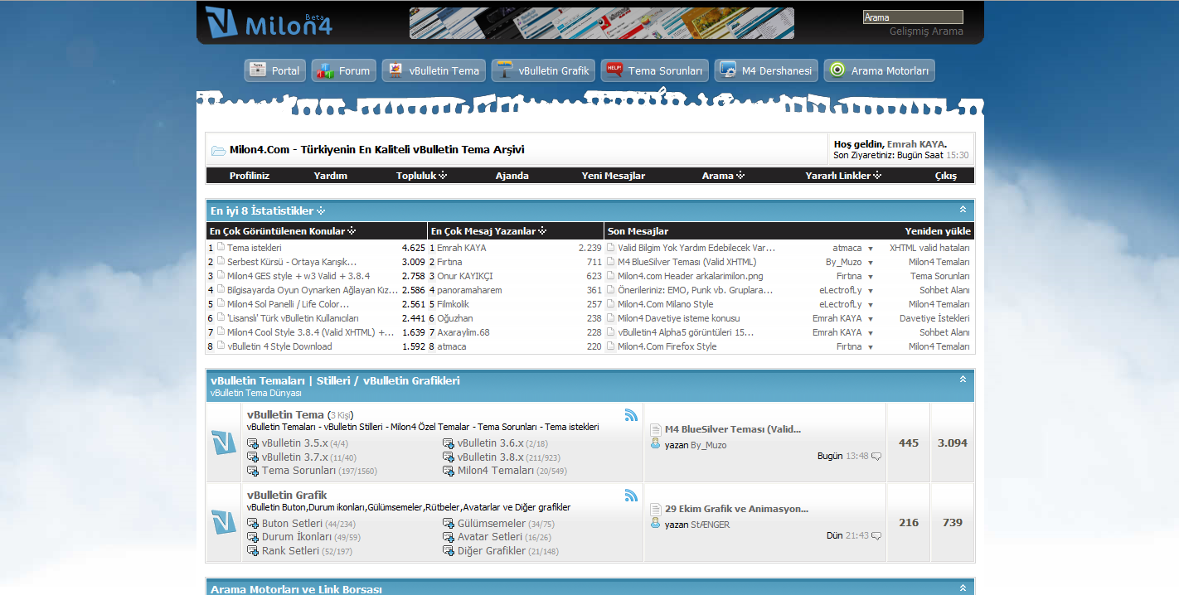Open the M4 Dershanesi tab
This screenshot has width=1179, height=595.
click(x=766, y=70)
